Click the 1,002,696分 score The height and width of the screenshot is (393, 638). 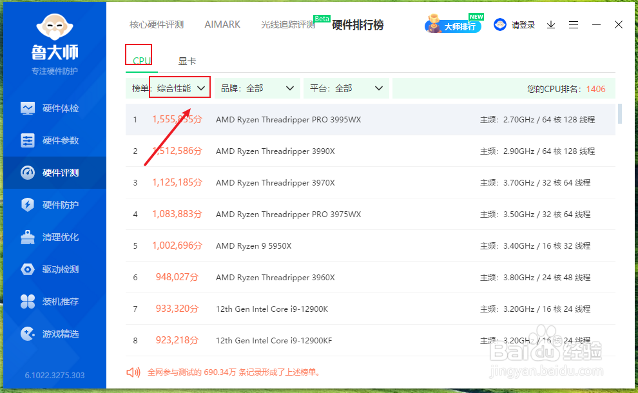177,245
